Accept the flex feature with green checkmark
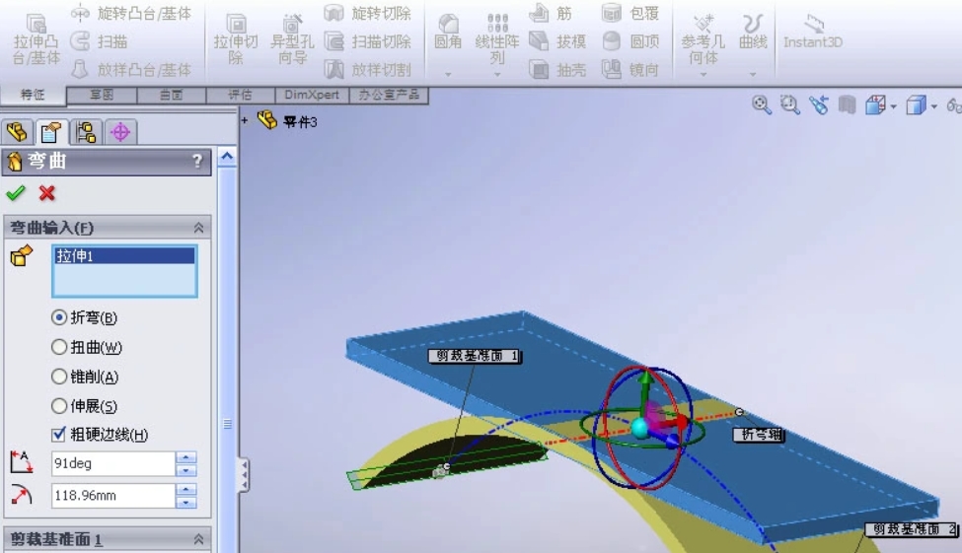The width and height of the screenshot is (962, 553). tap(16, 193)
